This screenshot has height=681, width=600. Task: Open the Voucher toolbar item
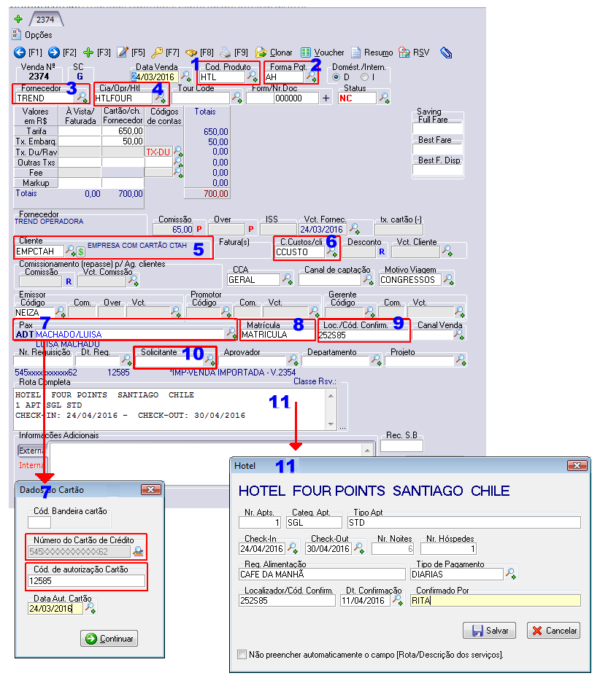pos(323,52)
